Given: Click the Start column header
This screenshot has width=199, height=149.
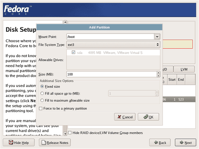Looking at the screenshot, I should point(172,79).
